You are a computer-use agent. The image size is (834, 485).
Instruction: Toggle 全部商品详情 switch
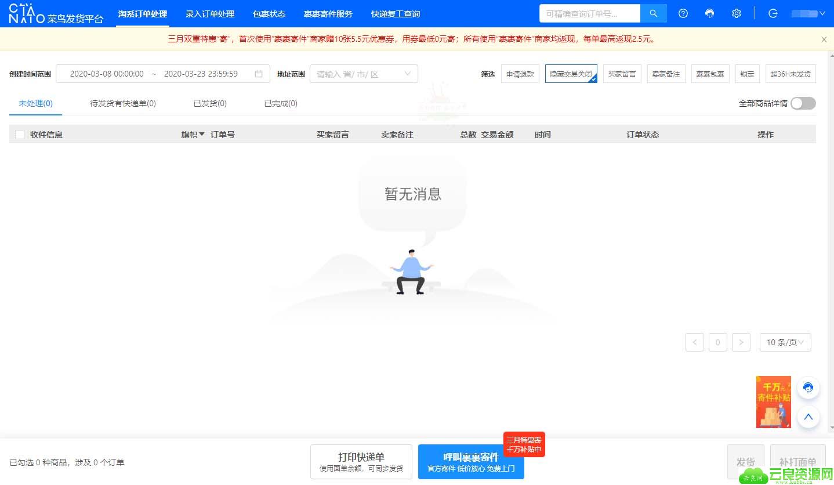(803, 103)
